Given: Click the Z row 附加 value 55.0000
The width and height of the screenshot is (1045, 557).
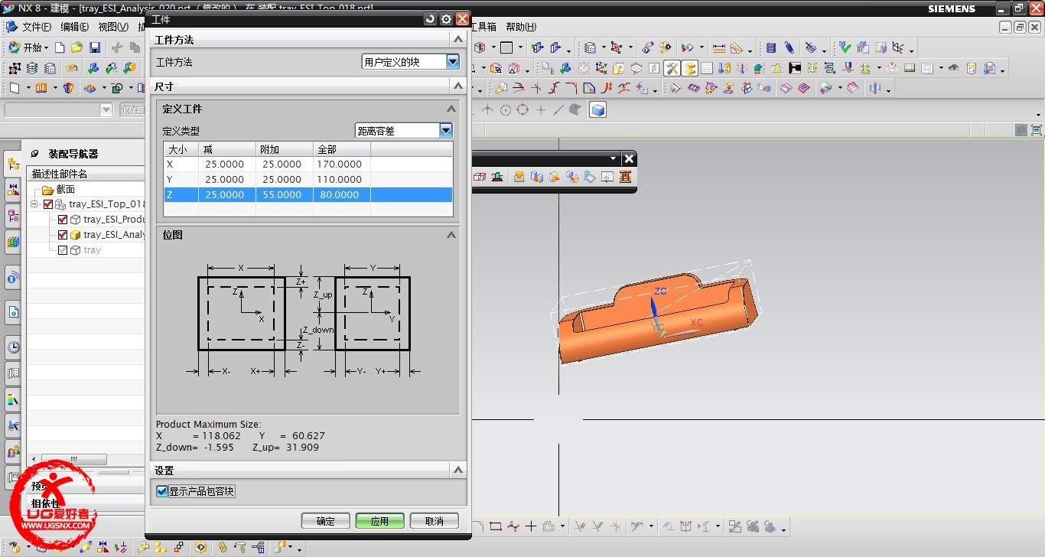Looking at the screenshot, I should [x=284, y=194].
